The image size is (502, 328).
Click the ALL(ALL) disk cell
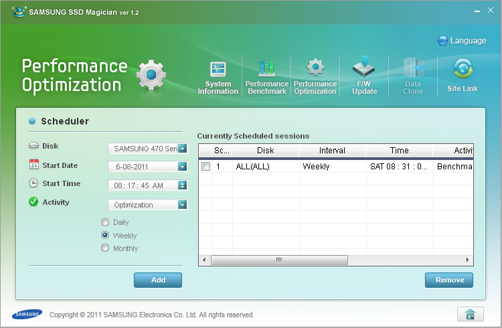266,166
